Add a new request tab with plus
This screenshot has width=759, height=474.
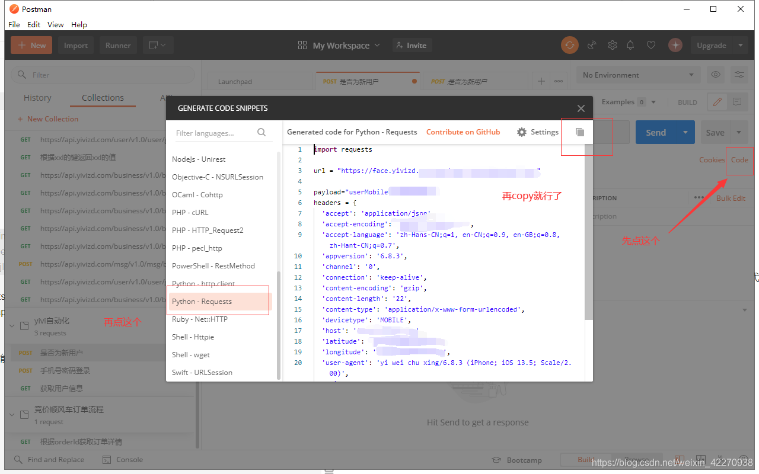click(541, 81)
